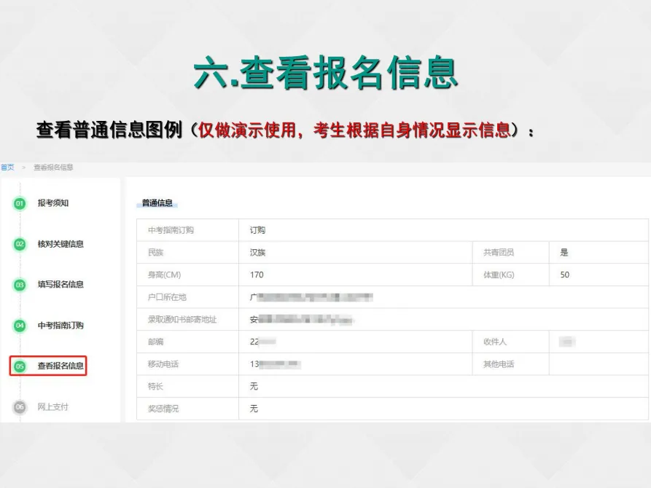Go to 填写报名信息 step
Viewport: 651px width, 488px height.
(61, 284)
